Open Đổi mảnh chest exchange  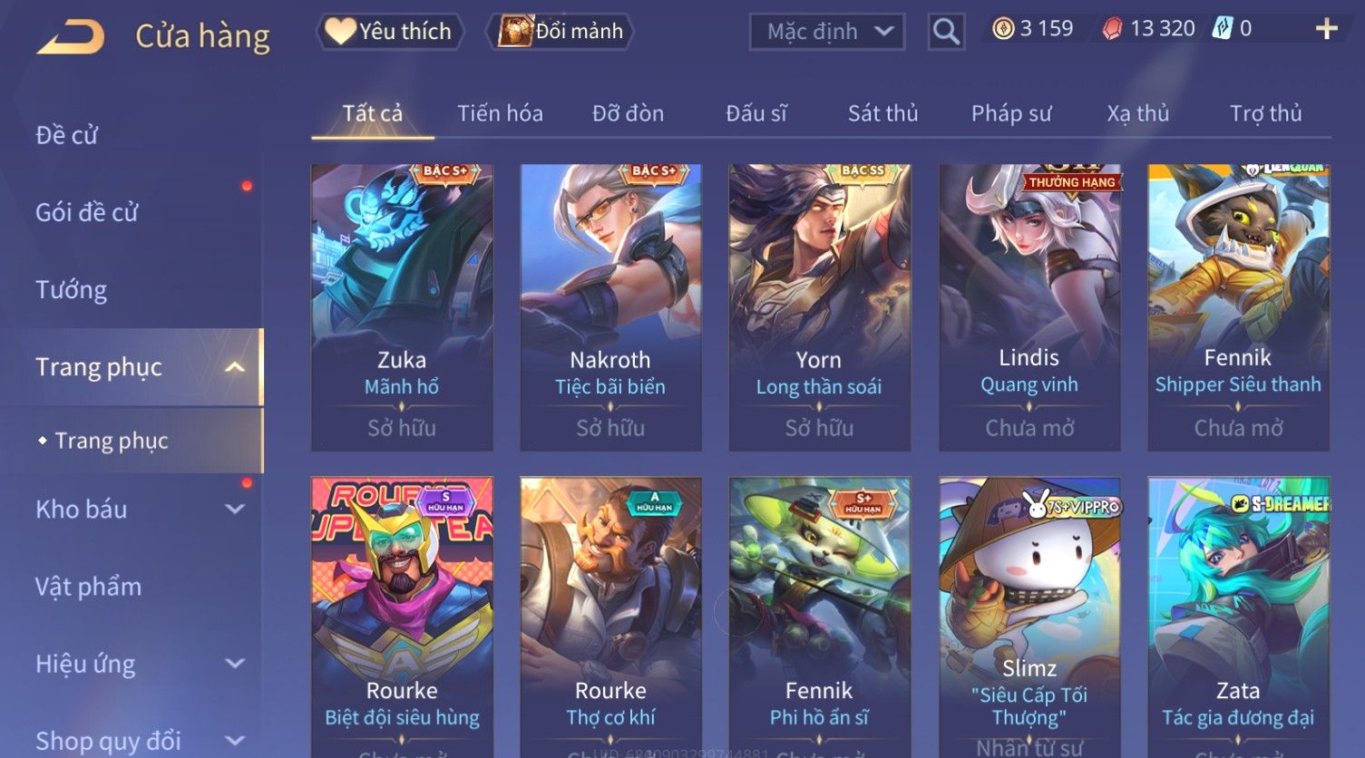[x=560, y=32]
